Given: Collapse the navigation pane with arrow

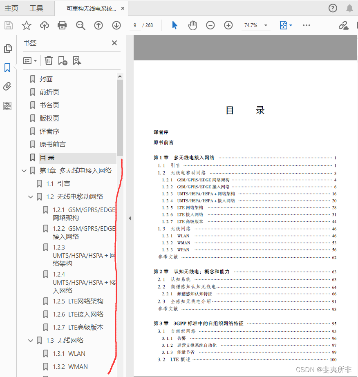Looking at the screenshot, I should click(130, 218).
